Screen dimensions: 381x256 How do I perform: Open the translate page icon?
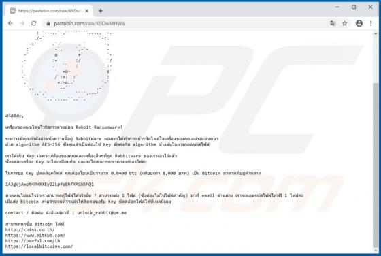tap(333, 23)
